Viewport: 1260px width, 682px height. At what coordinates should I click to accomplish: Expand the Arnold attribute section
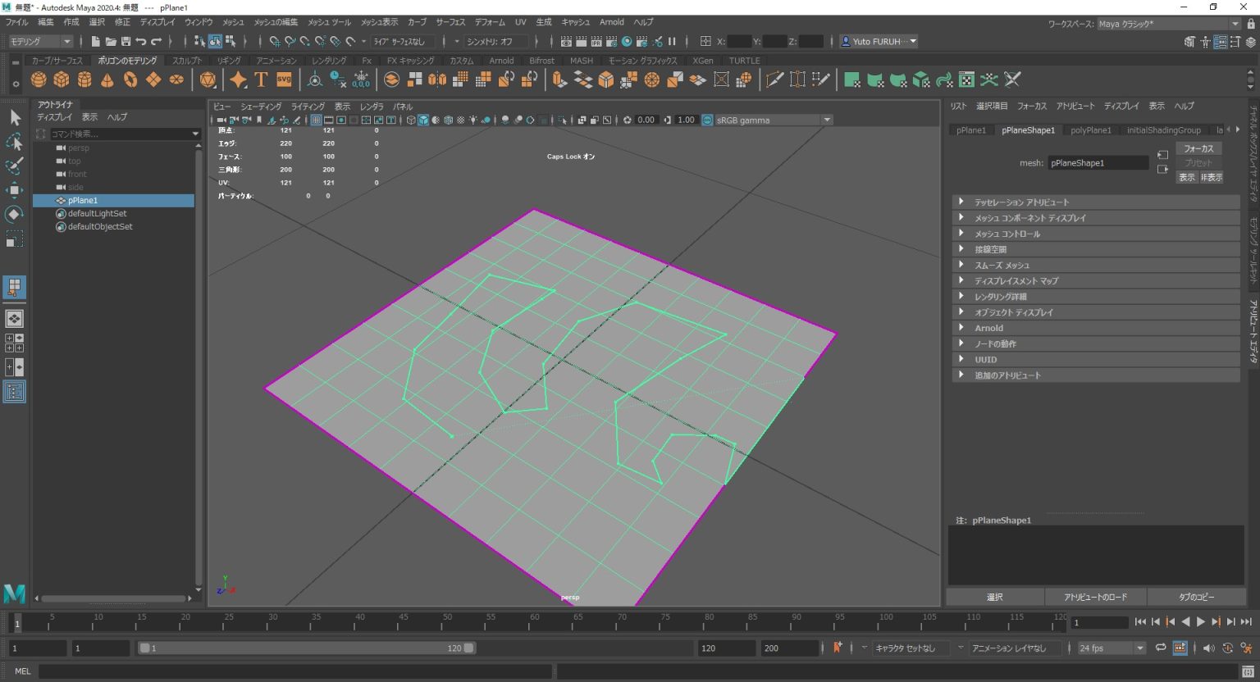point(989,327)
